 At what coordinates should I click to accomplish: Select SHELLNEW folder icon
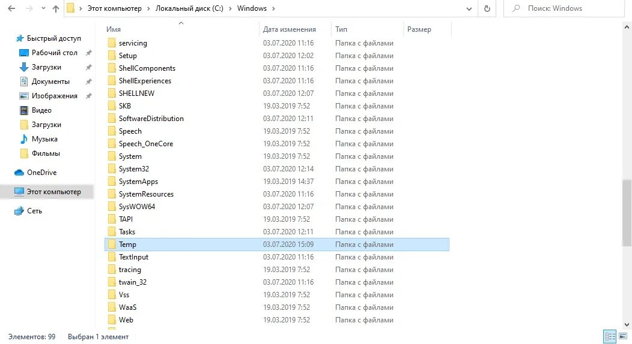click(x=112, y=93)
